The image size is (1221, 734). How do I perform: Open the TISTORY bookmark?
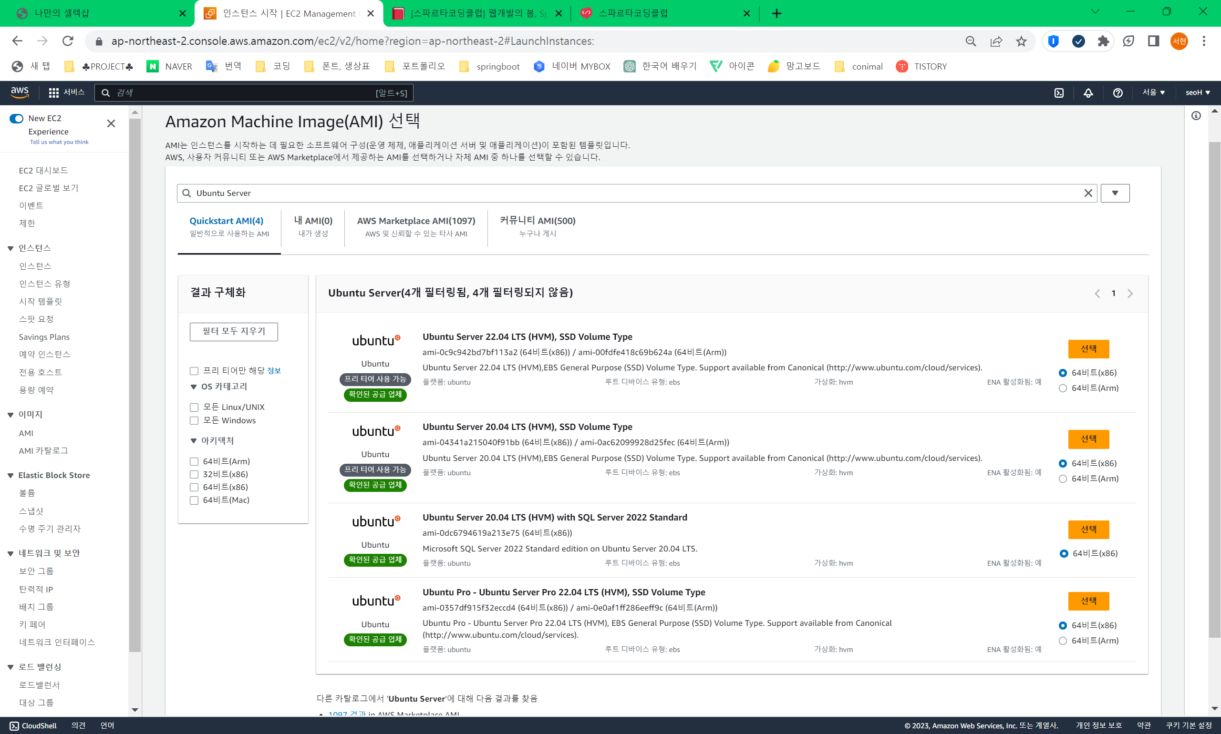pyautogui.click(x=921, y=66)
